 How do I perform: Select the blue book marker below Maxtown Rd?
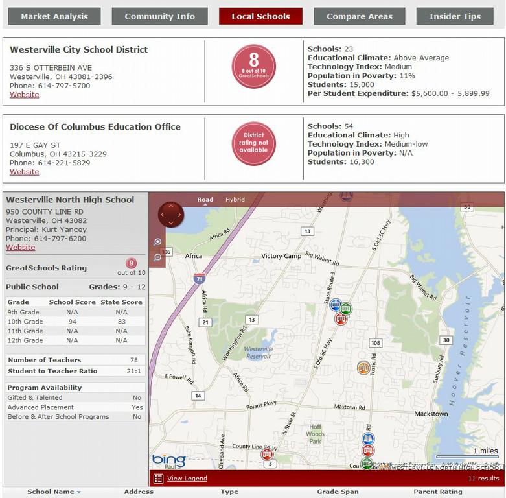pos(368,439)
